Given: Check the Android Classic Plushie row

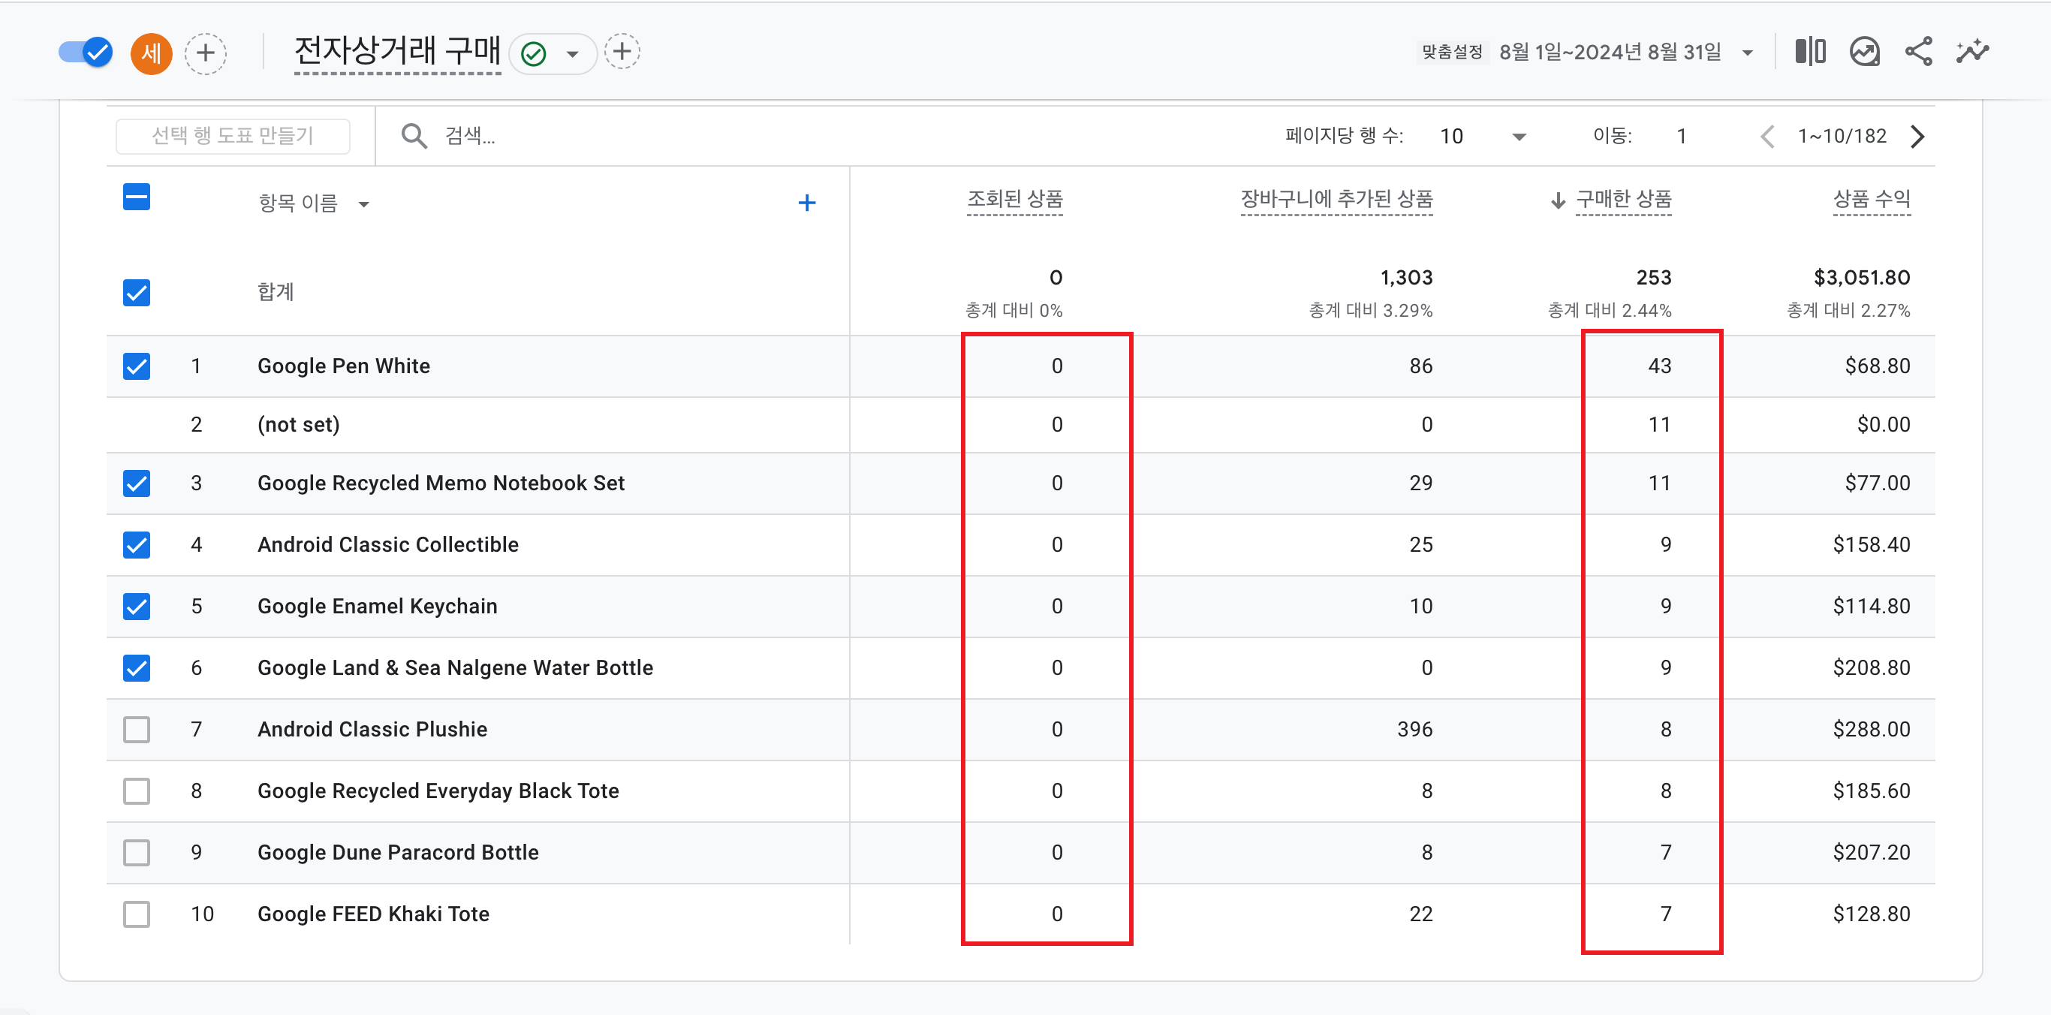Looking at the screenshot, I should 137,729.
